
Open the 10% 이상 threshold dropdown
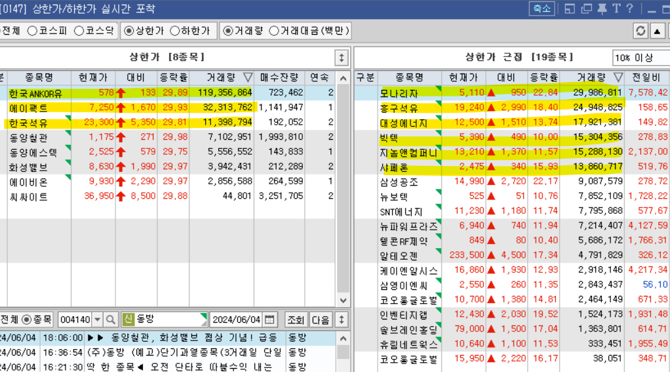(641, 58)
